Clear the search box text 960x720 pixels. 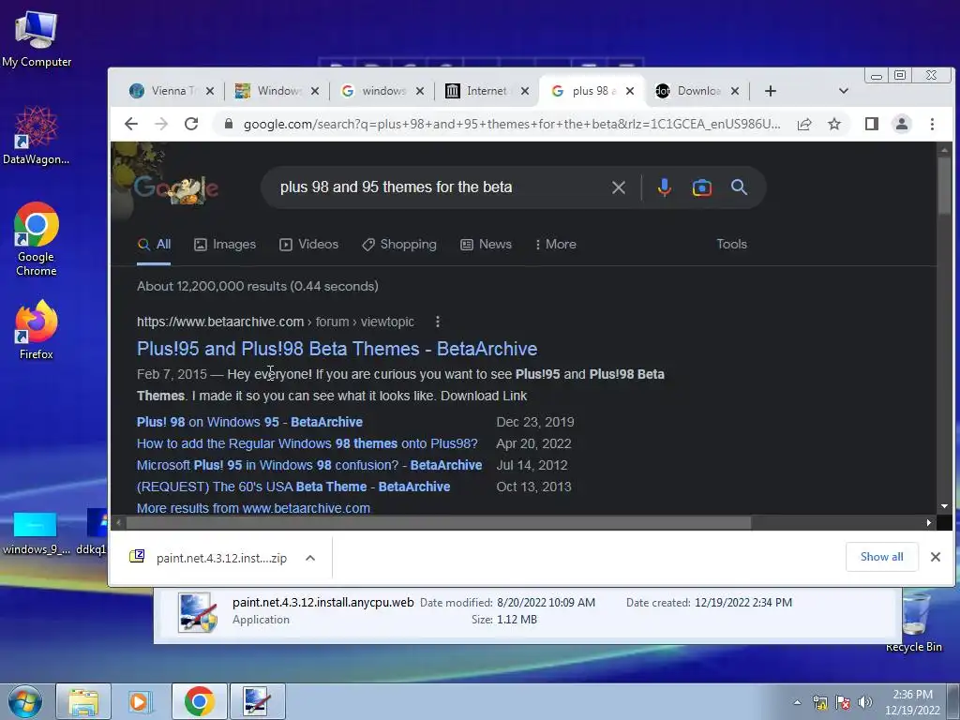tap(619, 187)
